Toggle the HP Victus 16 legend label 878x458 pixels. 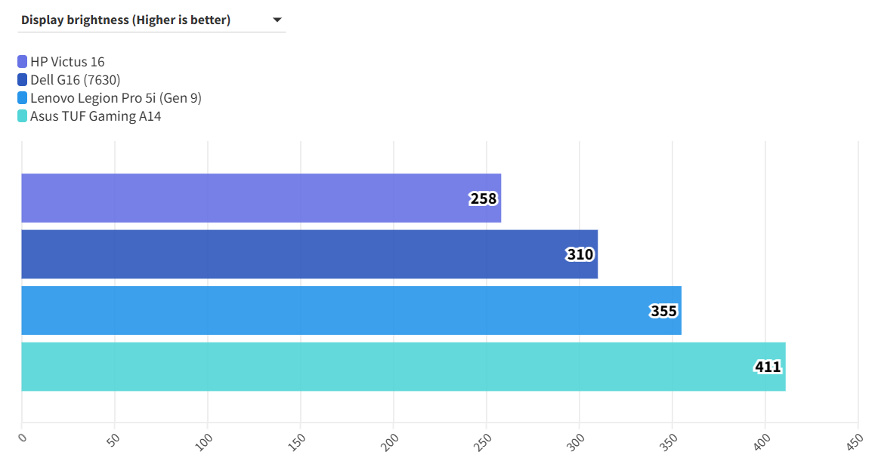point(67,62)
